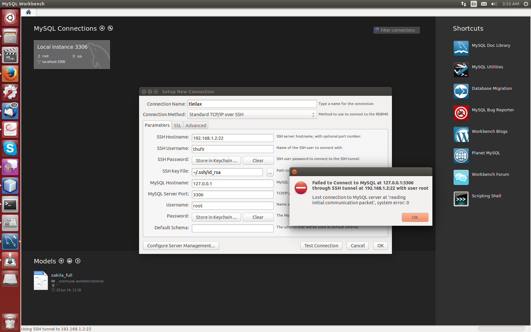This screenshot has height=332, width=531.
Task: Open VirtualBox cube icon in launcher
Action: (10, 186)
